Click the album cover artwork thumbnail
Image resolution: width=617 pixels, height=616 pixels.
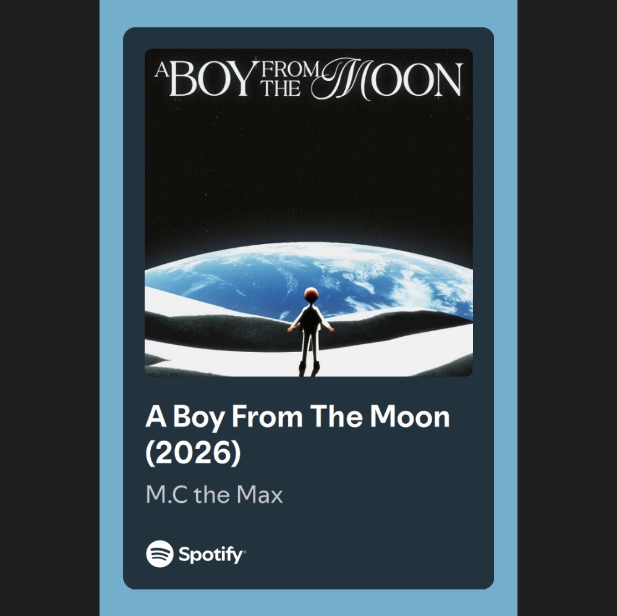(308, 213)
